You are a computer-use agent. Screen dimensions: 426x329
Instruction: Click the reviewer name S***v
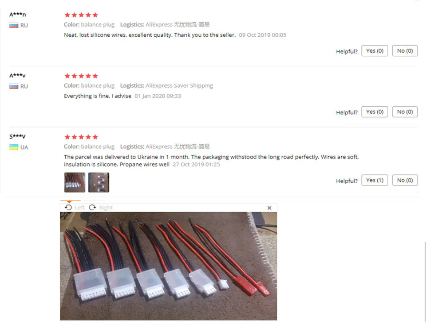[17, 136]
